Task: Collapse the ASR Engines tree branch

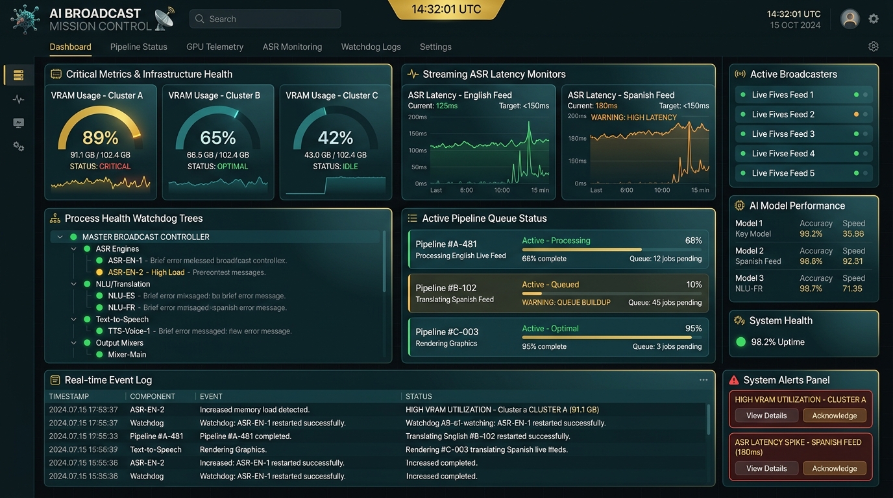Action: tap(73, 249)
